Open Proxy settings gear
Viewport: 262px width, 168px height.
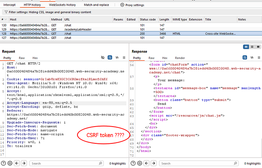tap(122, 5)
